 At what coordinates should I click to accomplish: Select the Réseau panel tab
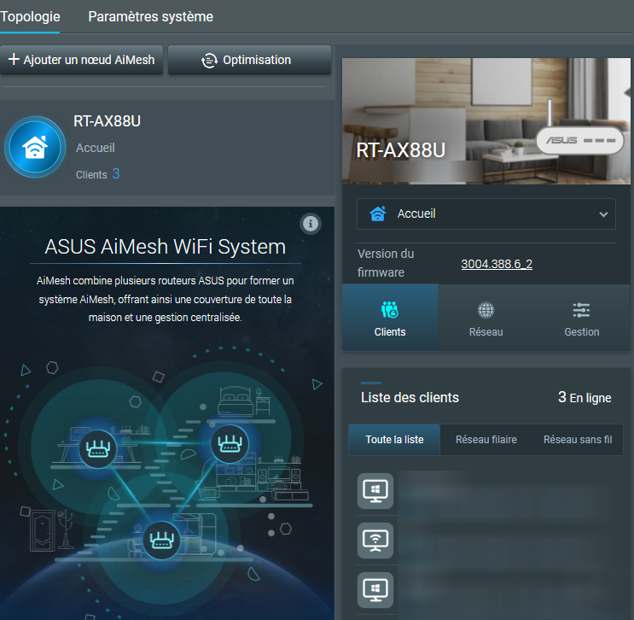486,318
